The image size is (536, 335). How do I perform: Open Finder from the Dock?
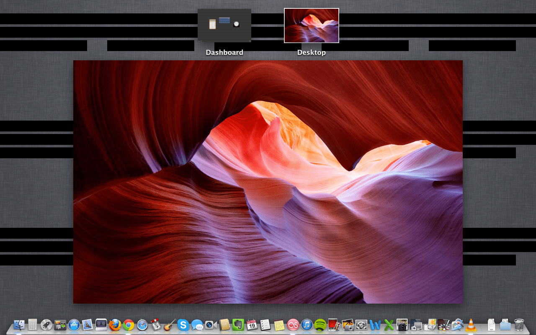point(19,325)
